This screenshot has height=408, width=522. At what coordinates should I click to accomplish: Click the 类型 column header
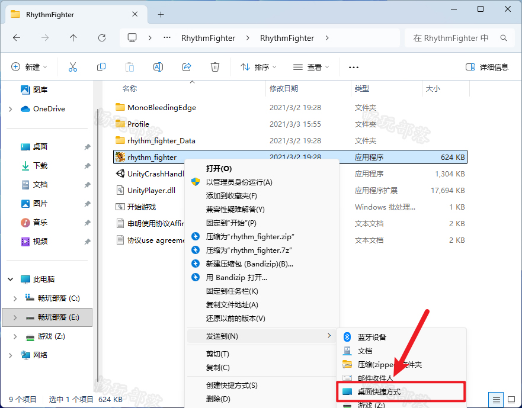click(386, 88)
